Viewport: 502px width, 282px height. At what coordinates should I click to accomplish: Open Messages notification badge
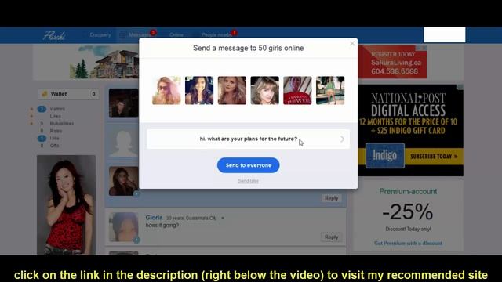(x=154, y=32)
